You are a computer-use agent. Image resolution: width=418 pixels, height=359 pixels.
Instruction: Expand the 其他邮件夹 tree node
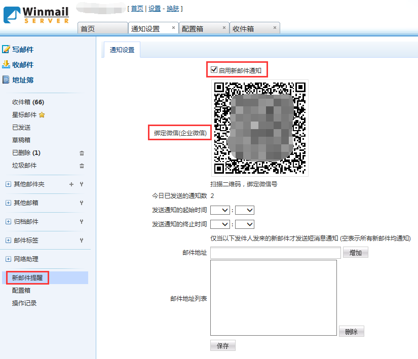click(x=8, y=184)
